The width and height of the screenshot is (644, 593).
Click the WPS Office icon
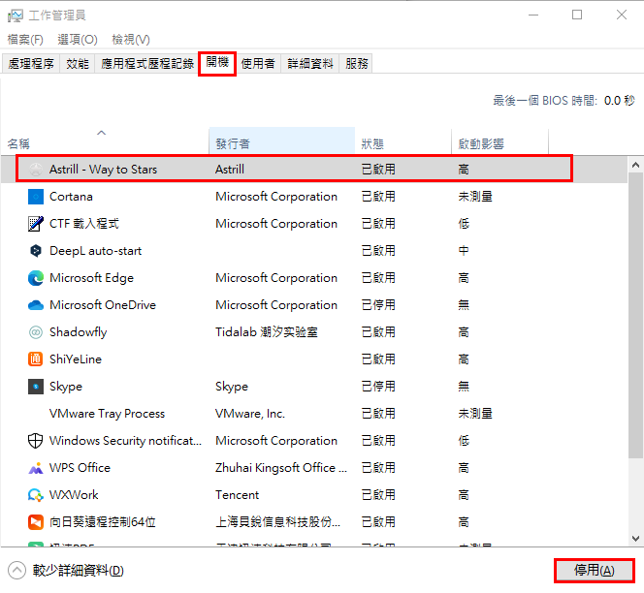(36, 468)
